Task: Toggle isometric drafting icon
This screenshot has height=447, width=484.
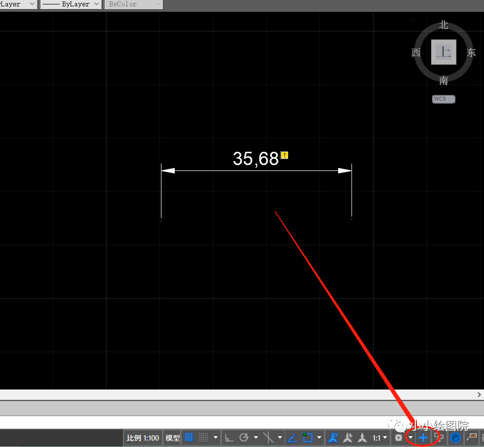Action: tap(268, 438)
